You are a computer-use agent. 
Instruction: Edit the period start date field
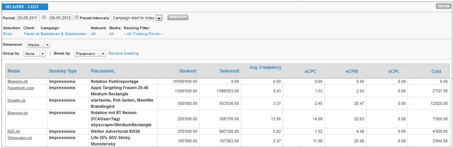(x=28, y=18)
